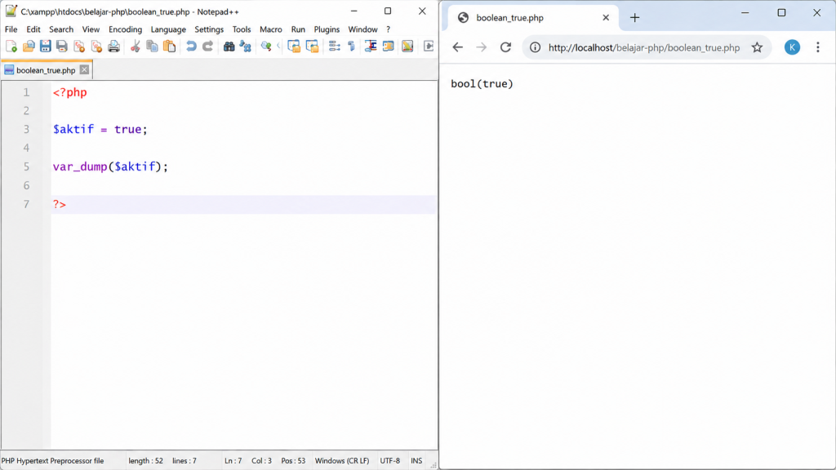Open Find with the binoculars icon
Viewport: 836px width, 470px height.
[x=229, y=47]
